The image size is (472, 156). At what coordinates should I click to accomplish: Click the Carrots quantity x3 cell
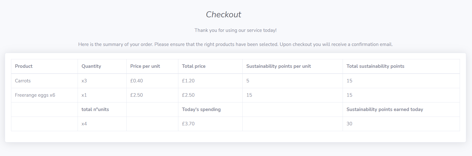pos(84,81)
